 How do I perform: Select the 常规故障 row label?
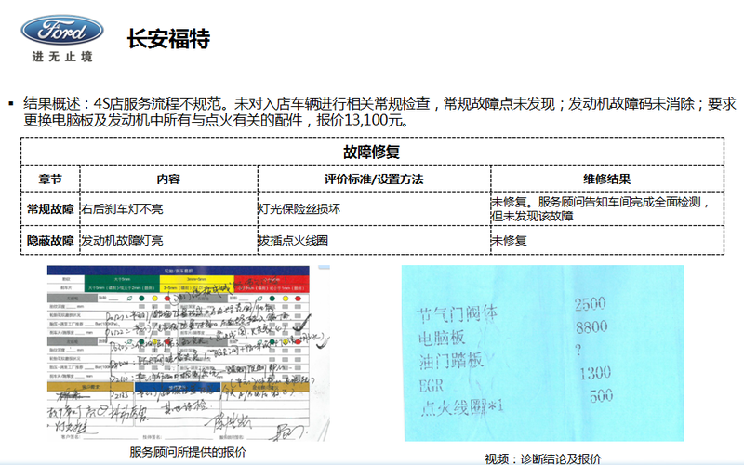pos(50,208)
